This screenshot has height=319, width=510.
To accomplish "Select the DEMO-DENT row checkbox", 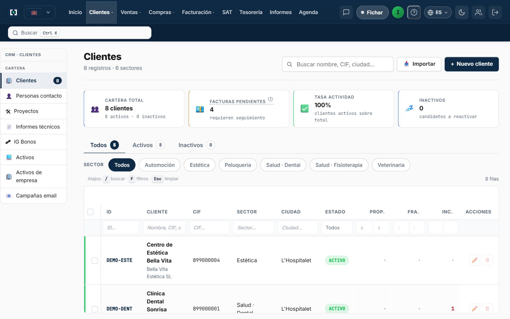I will pyautogui.click(x=95, y=309).
